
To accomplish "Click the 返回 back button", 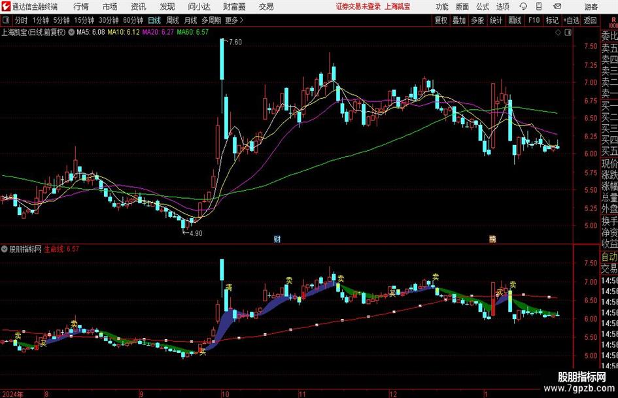I will 590,20.
